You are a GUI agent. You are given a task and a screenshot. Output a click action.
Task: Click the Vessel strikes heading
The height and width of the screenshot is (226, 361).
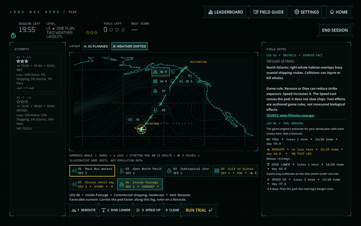click(x=280, y=61)
